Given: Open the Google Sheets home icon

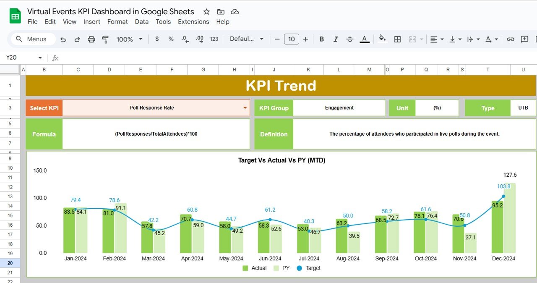Looking at the screenshot, I should tap(15, 16).
